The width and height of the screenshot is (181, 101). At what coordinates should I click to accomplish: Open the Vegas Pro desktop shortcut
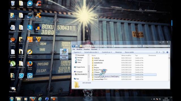[x=30, y=16]
